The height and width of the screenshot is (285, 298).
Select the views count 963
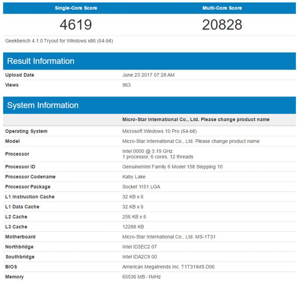126,85
